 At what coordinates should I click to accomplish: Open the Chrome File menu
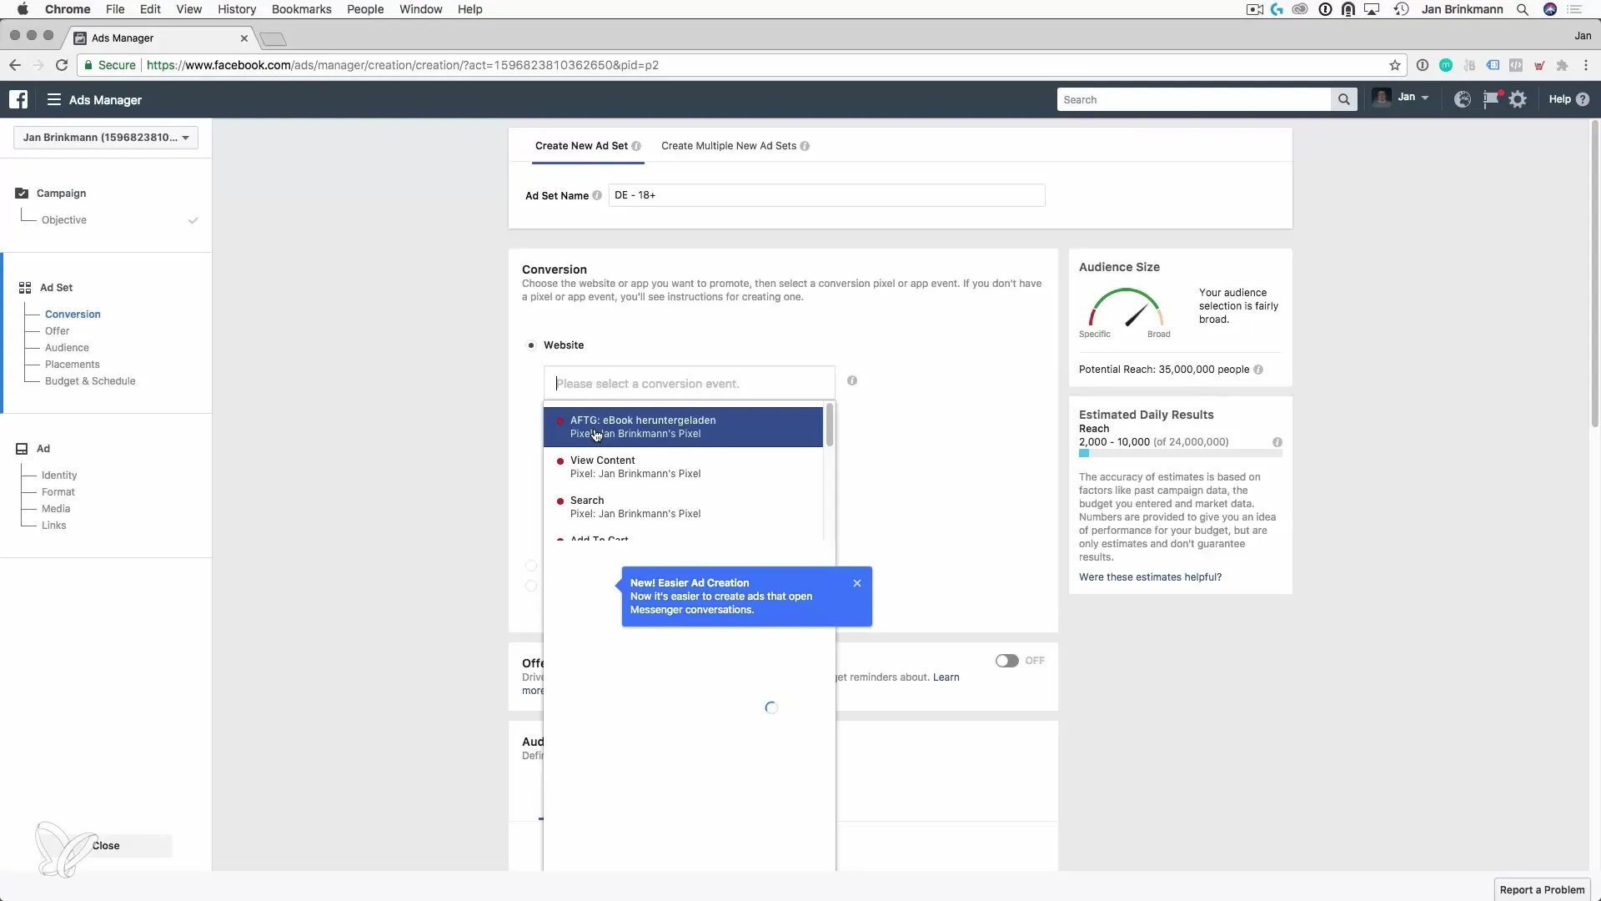pyautogui.click(x=115, y=9)
